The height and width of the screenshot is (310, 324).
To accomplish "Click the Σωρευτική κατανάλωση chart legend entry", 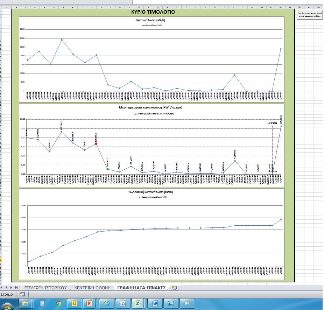I will (152, 197).
